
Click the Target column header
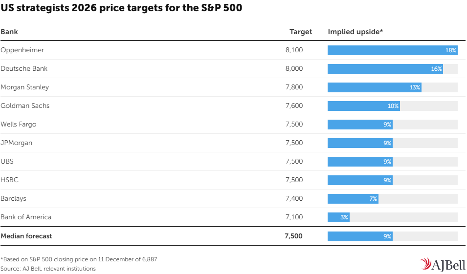[x=300, y=32]
